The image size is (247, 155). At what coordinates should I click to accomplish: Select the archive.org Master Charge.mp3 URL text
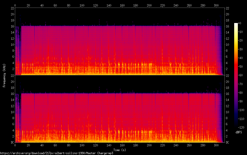pos(57,153)
